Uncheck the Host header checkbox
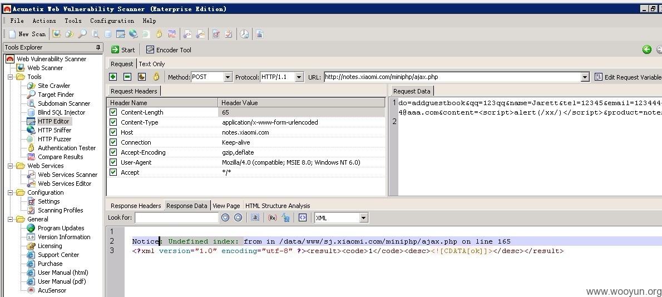 click(113, 132)
